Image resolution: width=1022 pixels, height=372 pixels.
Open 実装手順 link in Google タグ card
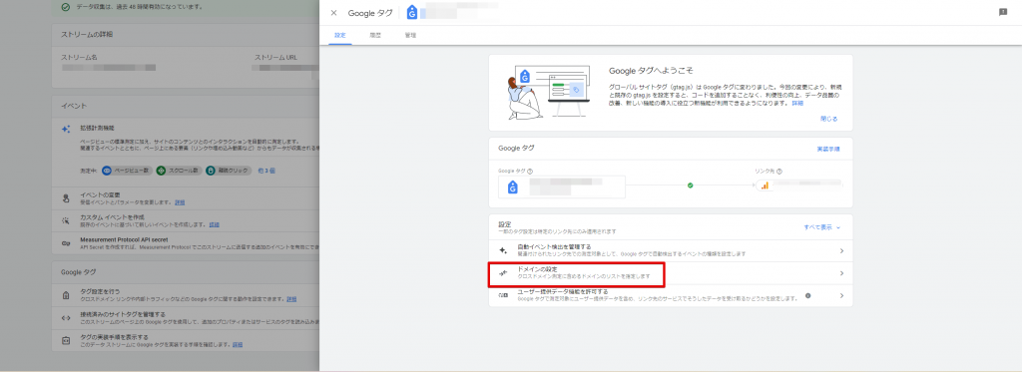tap(828, 150)
